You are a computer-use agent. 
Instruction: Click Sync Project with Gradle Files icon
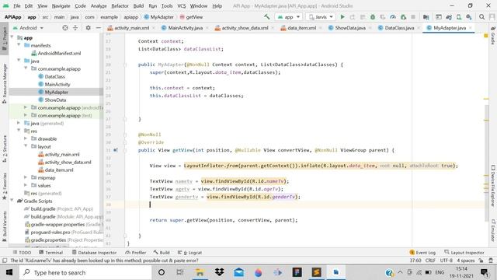point(449,17)
